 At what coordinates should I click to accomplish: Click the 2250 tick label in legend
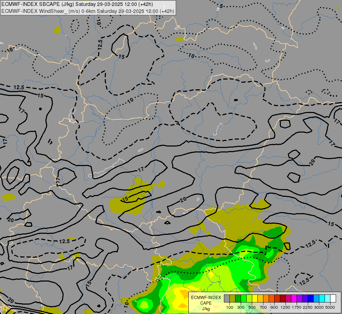pyautogui.click(x=308, y=307)
